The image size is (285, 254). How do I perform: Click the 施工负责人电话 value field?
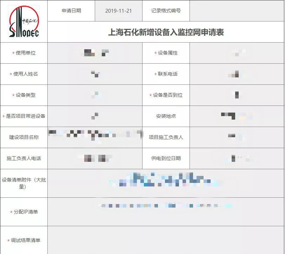[95, 159]
